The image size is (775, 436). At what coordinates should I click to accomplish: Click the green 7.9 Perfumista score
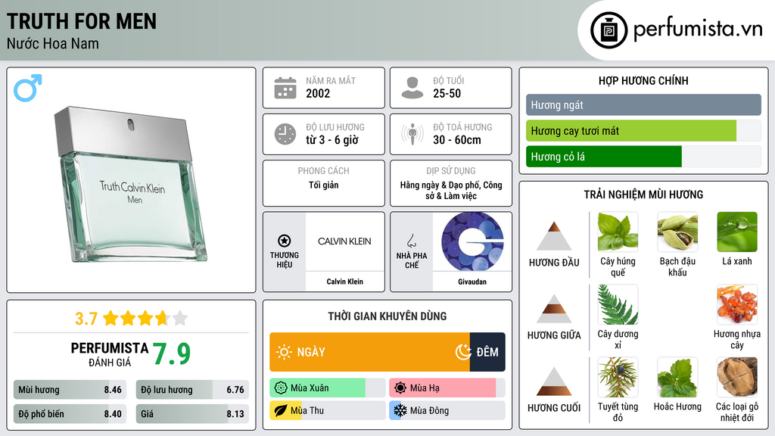tap(172, 353)
